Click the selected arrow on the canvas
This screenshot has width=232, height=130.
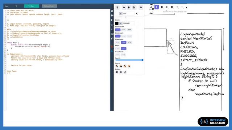click(x=171, y=47)
